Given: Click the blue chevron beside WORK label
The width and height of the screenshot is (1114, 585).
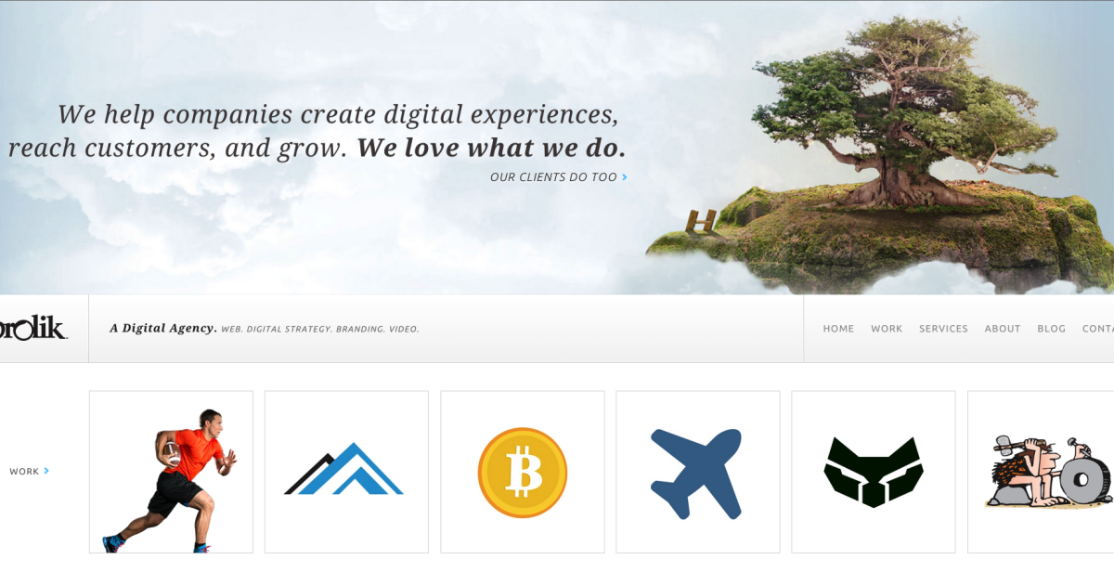Looking at the screenshot, I should (46, 471).
